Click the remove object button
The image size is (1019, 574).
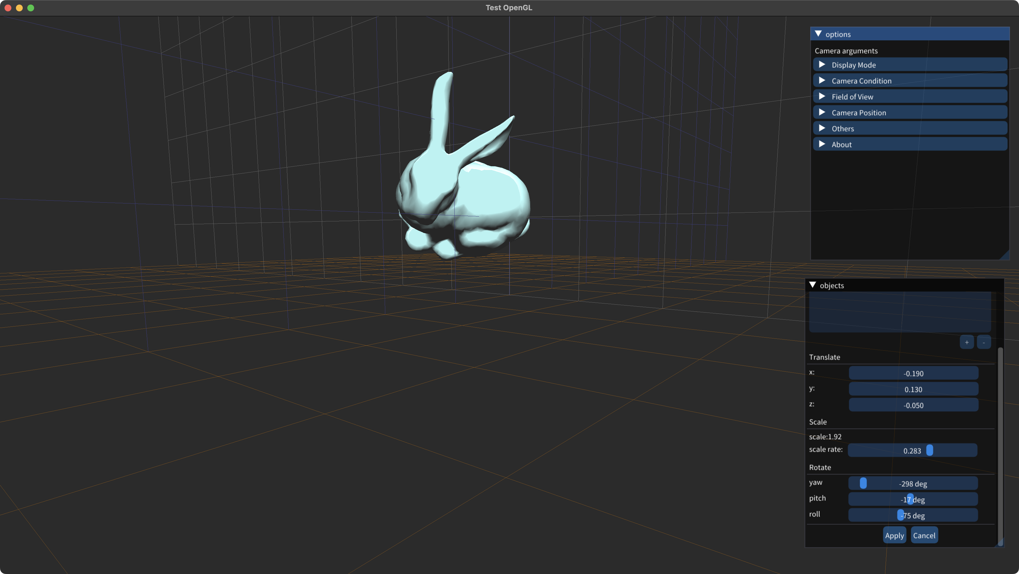point(984,342)
